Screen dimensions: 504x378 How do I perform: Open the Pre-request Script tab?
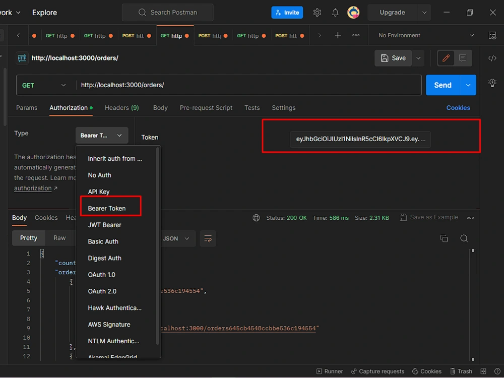tap(206, 108)
